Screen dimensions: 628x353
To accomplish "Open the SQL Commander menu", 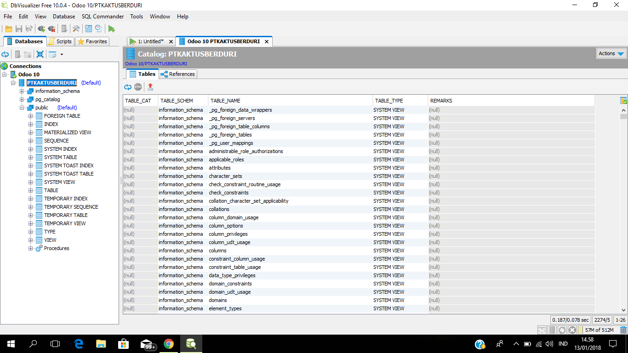I will click(103, 16).
